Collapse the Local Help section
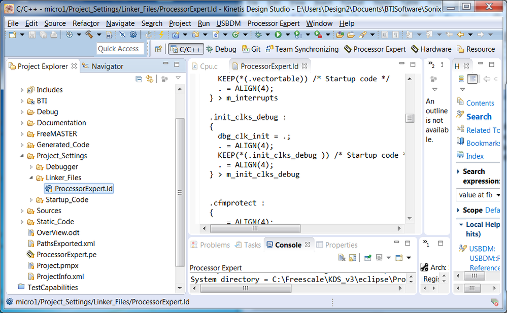 (461, 224)
